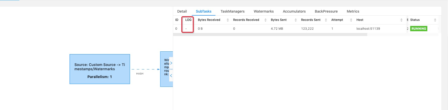This screenshot has width=448, height=110.
Task: Sort by Status column arrows
Action: point(435,20)
